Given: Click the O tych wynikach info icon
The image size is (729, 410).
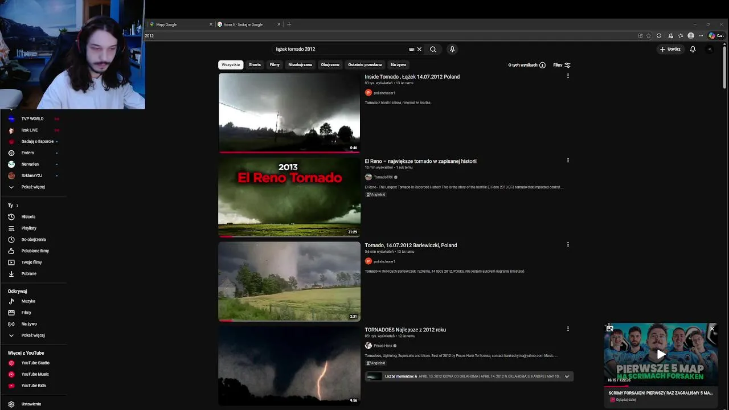Looking at the screenshot, I should click(542, 65).
